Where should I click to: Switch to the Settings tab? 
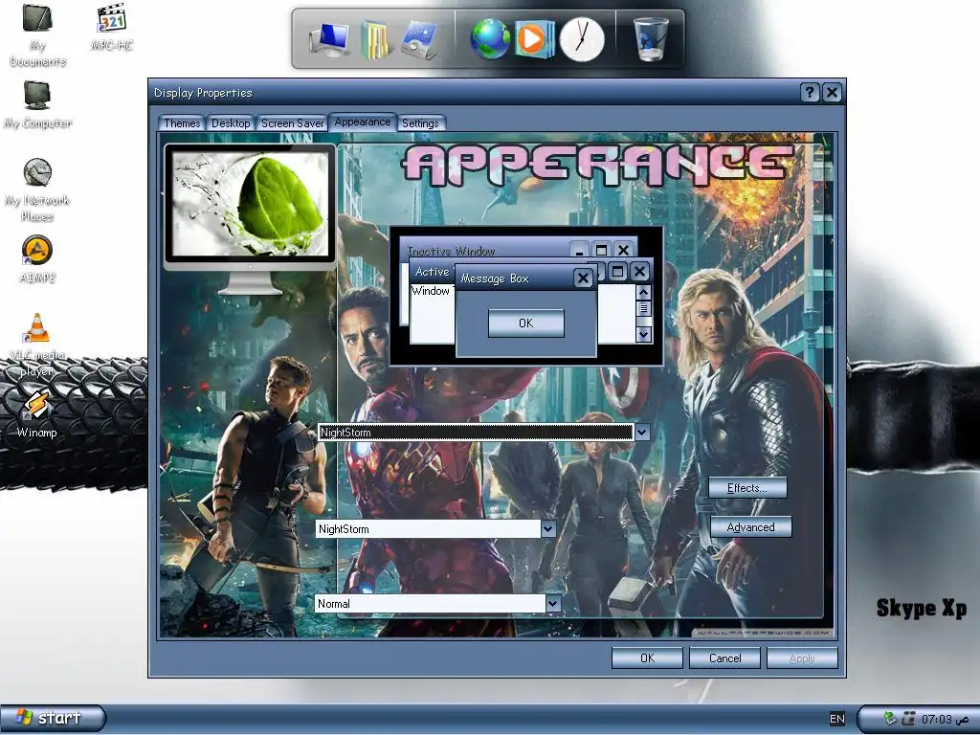pos(420,123)
